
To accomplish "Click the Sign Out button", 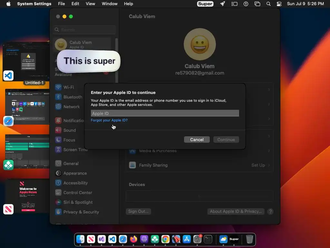I will point(138,211).
